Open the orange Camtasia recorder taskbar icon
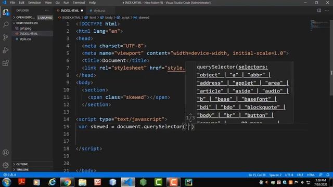The width and height of the screenshot is (333, 187). [173, 182]
